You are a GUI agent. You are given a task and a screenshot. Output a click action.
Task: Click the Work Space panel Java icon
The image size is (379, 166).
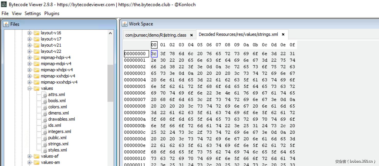click(125, 24)
